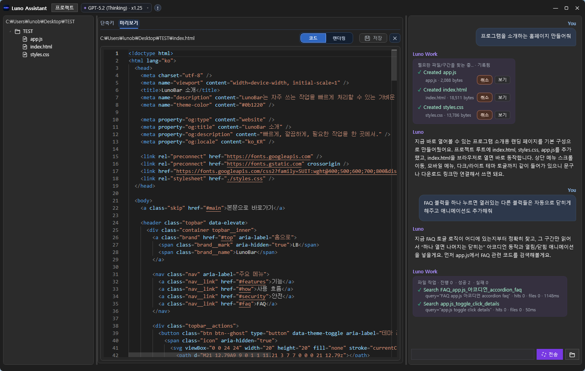Switch to the 단축키 tab
The width and height of the screenshot is (585, 371).
(x=107, y=23)
